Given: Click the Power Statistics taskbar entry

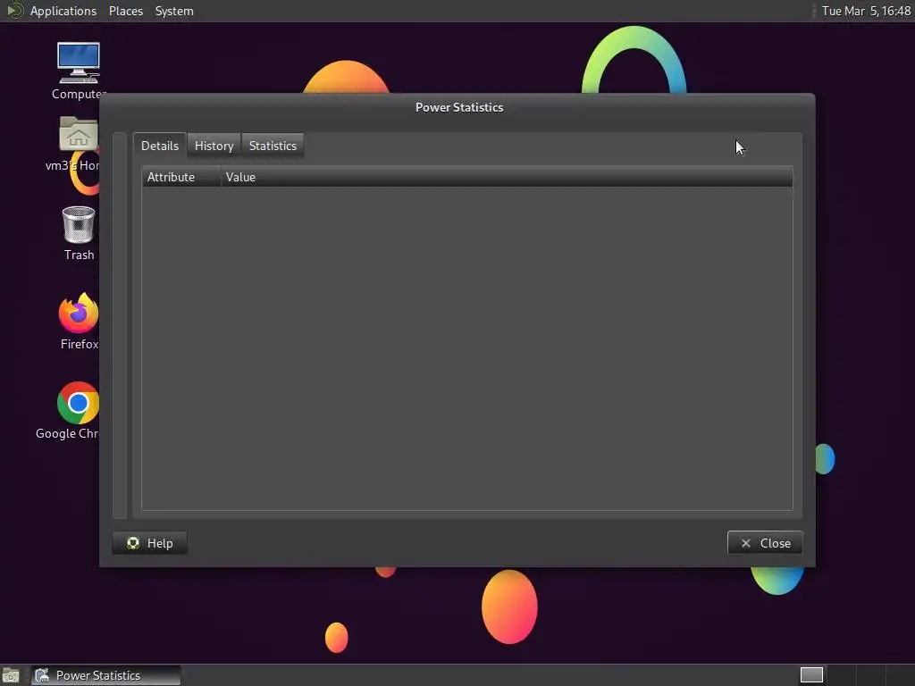Looking at the screenshot, I should [105, 675].
